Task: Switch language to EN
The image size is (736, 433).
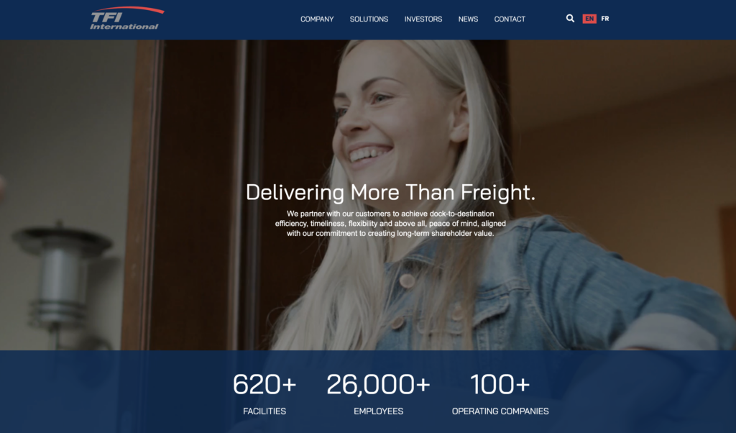Action: coord(589,19)
